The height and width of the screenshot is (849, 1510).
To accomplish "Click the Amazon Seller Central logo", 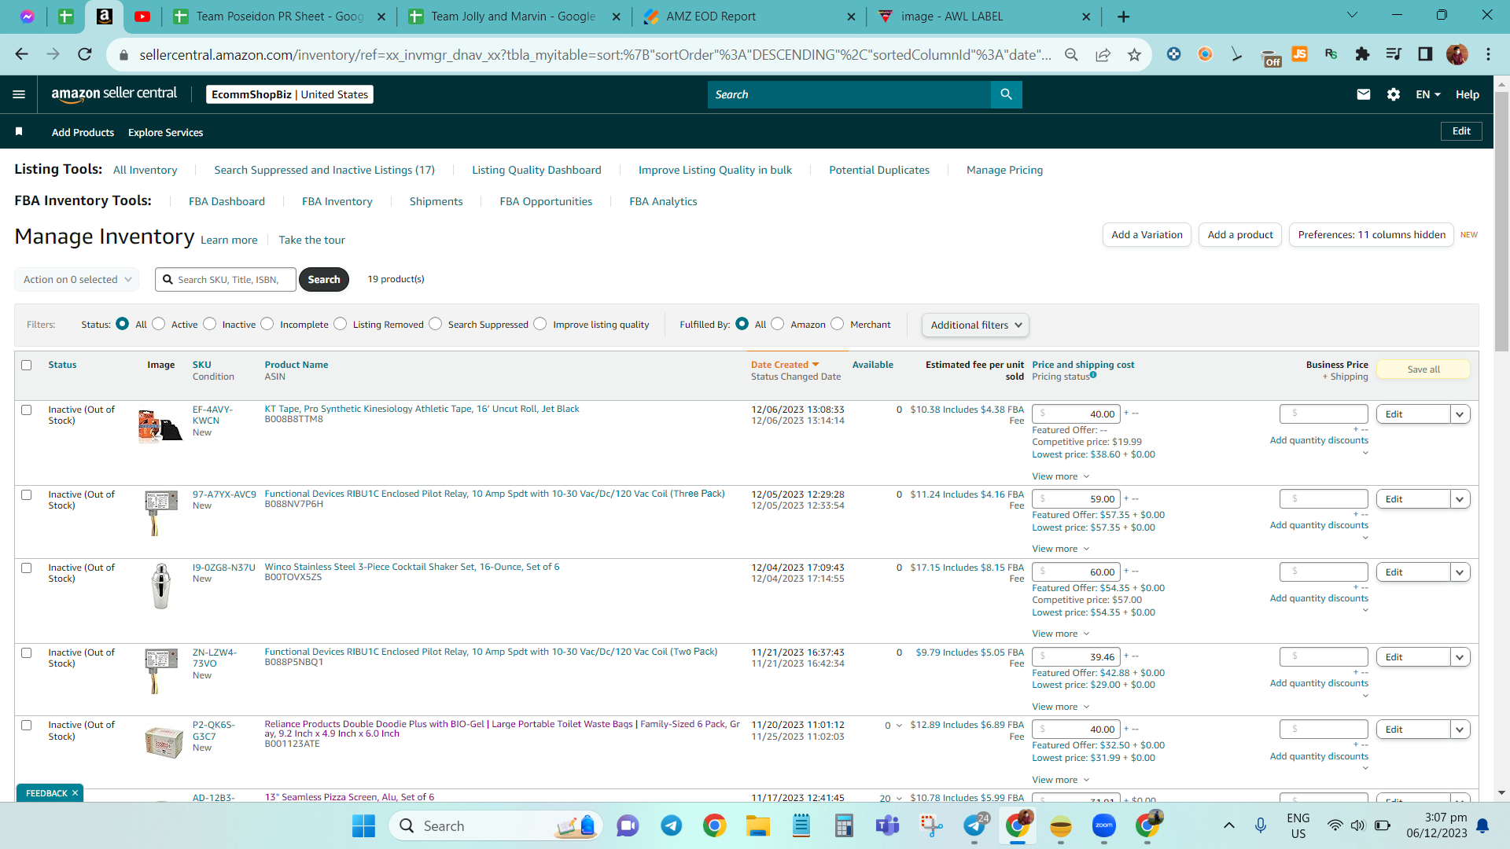I will click(x=114, y=94).
